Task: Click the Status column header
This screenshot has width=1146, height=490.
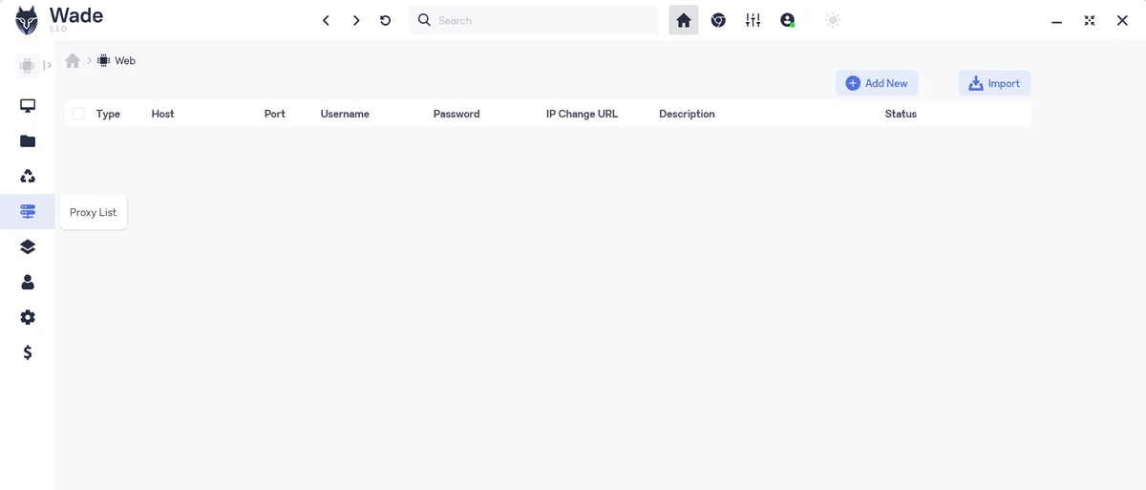Action: pos(901,114)
